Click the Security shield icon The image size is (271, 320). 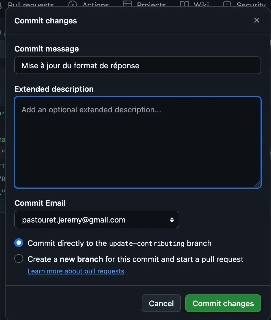[x=227, y=4]
